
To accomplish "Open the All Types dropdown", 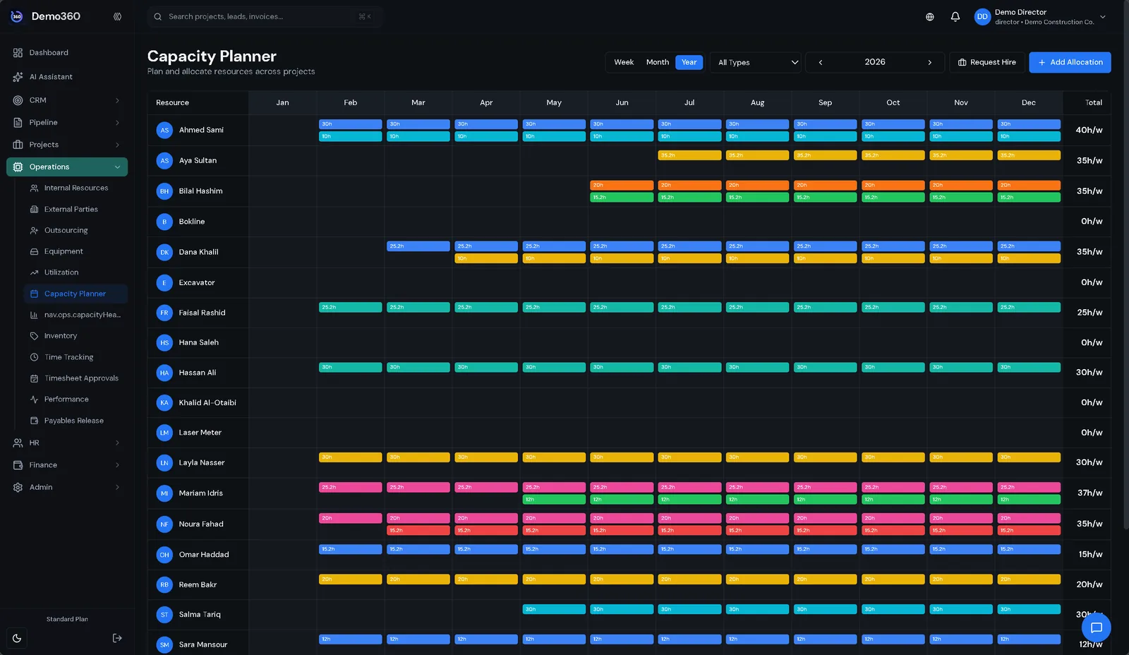I will click(x=755, y=62).
